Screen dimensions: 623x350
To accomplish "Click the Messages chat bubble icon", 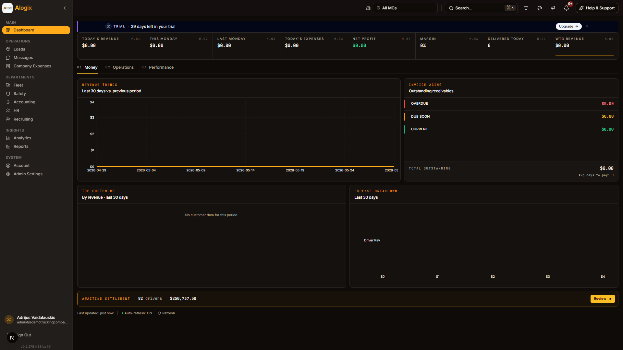I will (x=8, y=58).
